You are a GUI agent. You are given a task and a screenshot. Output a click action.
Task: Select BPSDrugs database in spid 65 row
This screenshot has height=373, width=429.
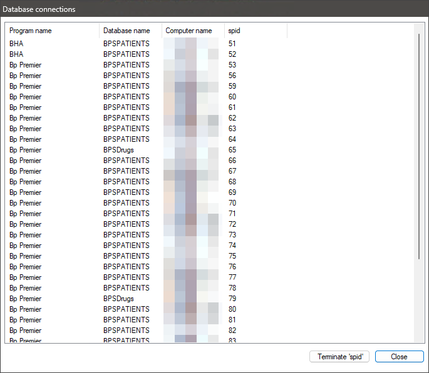click(x=118, y=150)
